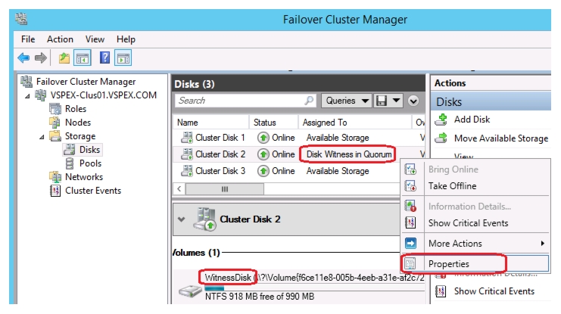Click the magnifier icon in Search box
Viewport: 561px width, 314px height.
click(x=309, y=101)
